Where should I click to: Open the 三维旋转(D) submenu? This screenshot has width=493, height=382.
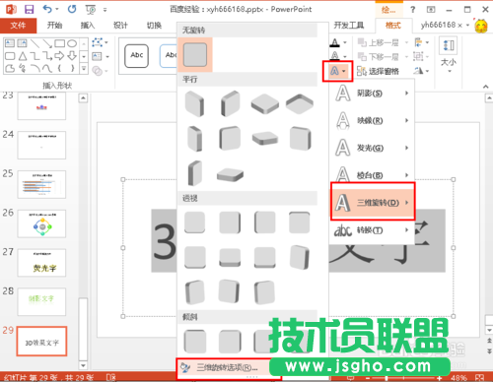point(373,202)
